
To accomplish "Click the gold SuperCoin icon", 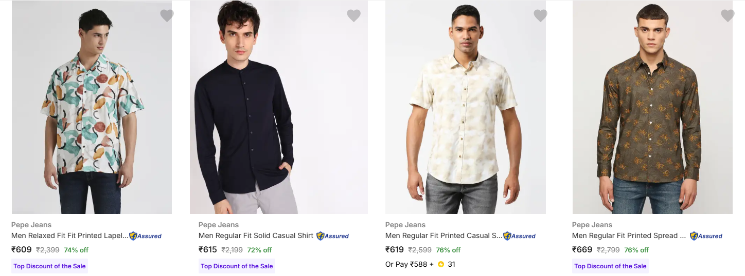I will point(441,265).
